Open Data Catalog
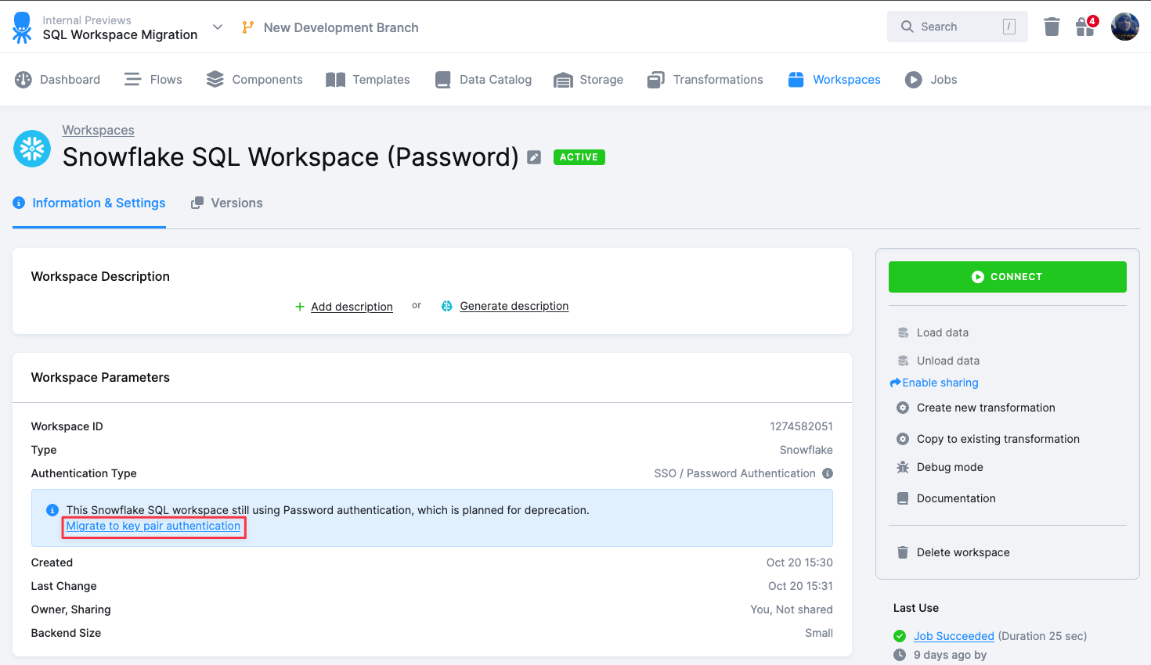Image resolution: width=1151 pixels, height=665 pixels. click(483, 80)
